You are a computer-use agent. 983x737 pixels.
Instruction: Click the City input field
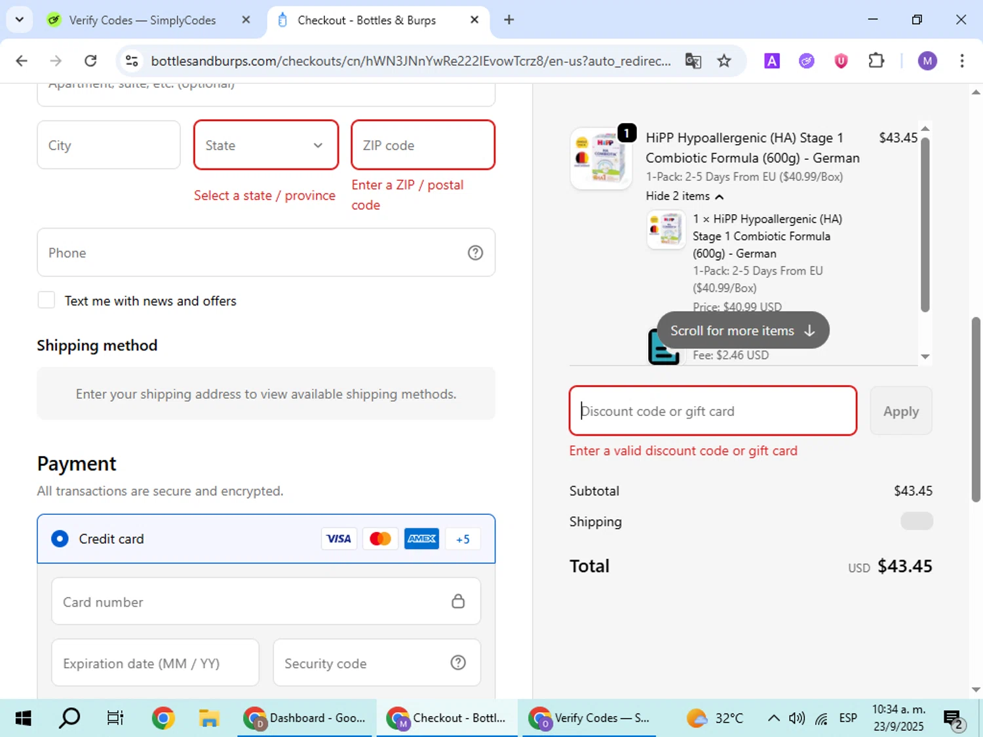pos(109,145)
